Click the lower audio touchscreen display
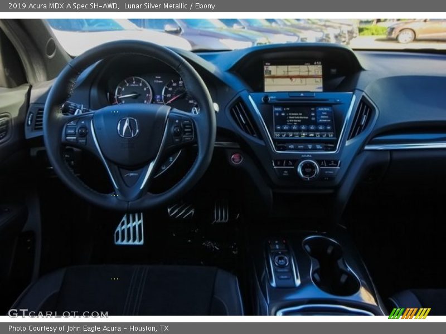This screenshot has width=446, height=334. click(303, 122)
